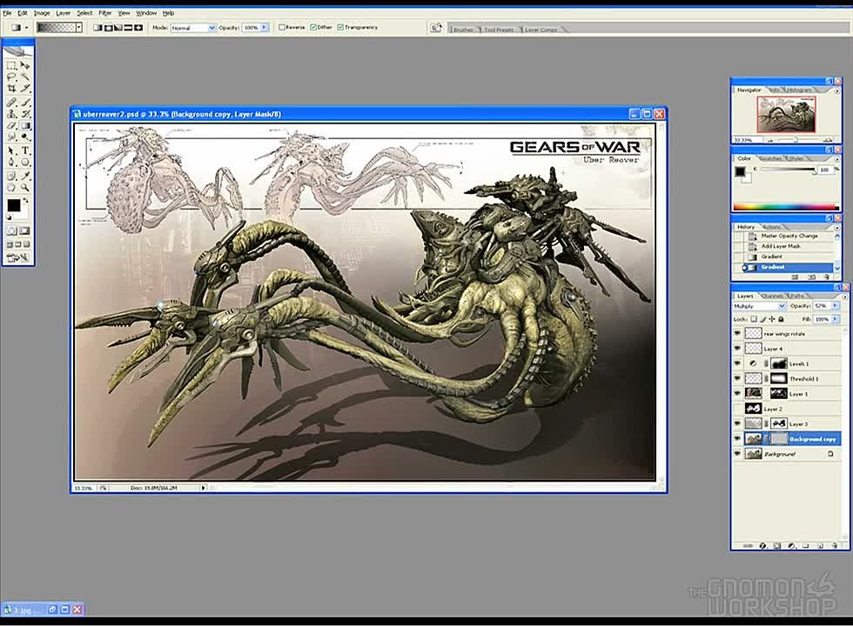Select the Layer 3 layer row

pos(787,423)
